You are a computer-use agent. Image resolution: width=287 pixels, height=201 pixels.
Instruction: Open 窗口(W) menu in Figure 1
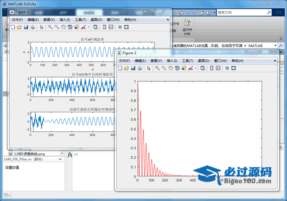pyautogui.click(x=113, y=20)
